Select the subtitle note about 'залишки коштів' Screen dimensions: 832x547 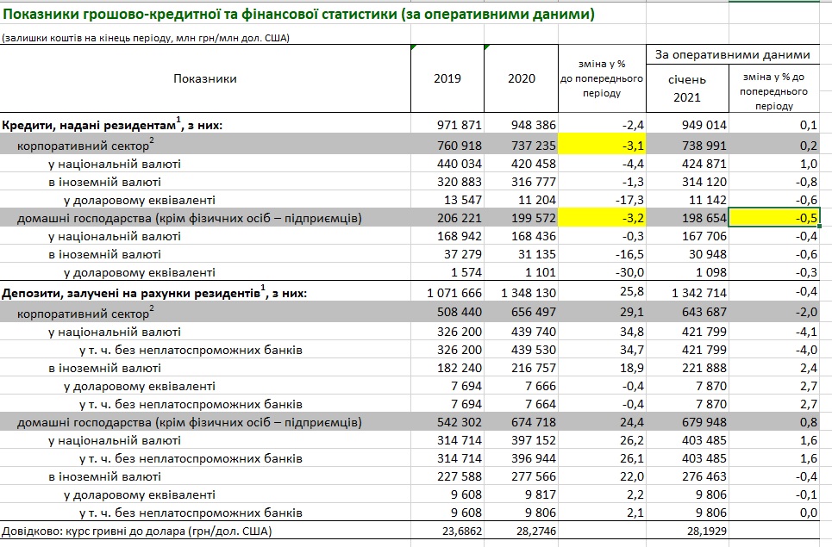tap(145, 37)
